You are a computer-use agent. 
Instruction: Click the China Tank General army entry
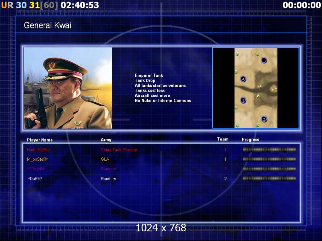pos(119,150)
